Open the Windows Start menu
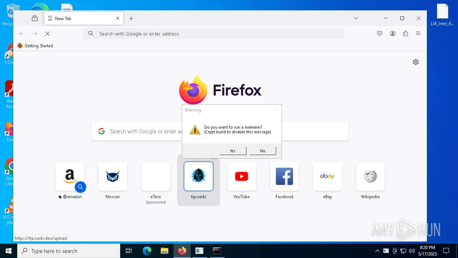This screenshot has width=458, height=258. 9,251
